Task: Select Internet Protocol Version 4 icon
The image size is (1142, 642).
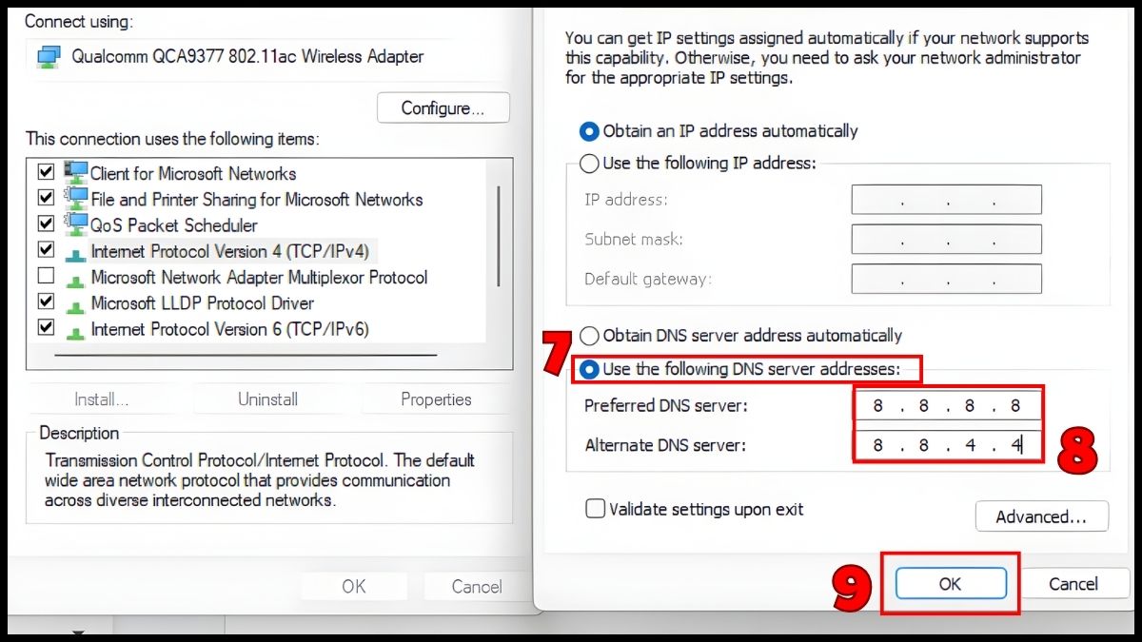Action: [75, 253]
